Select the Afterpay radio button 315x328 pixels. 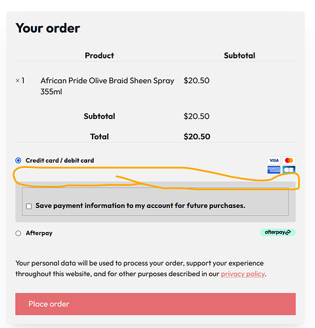[18, 233]
